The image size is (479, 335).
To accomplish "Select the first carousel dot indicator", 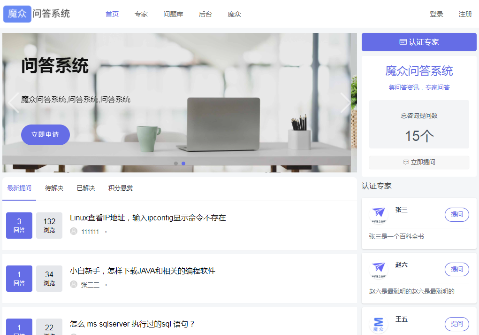I will tap(175, 164).
